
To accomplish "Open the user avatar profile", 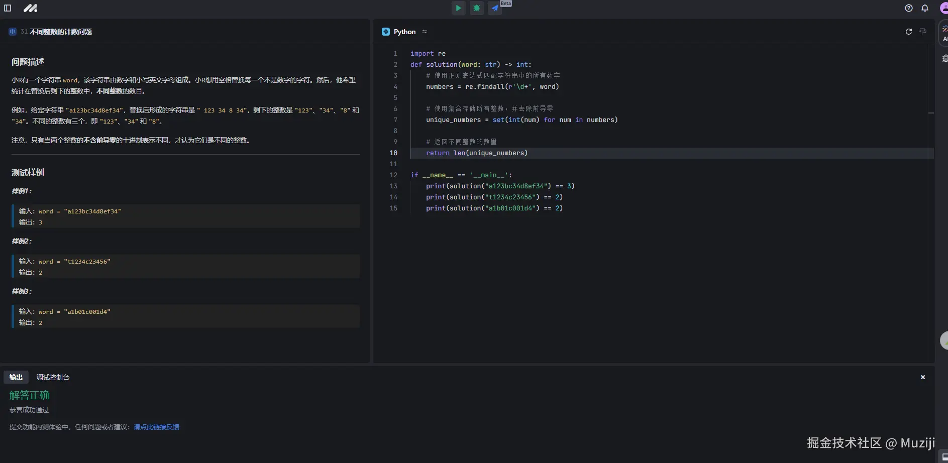I will (943, 8).
